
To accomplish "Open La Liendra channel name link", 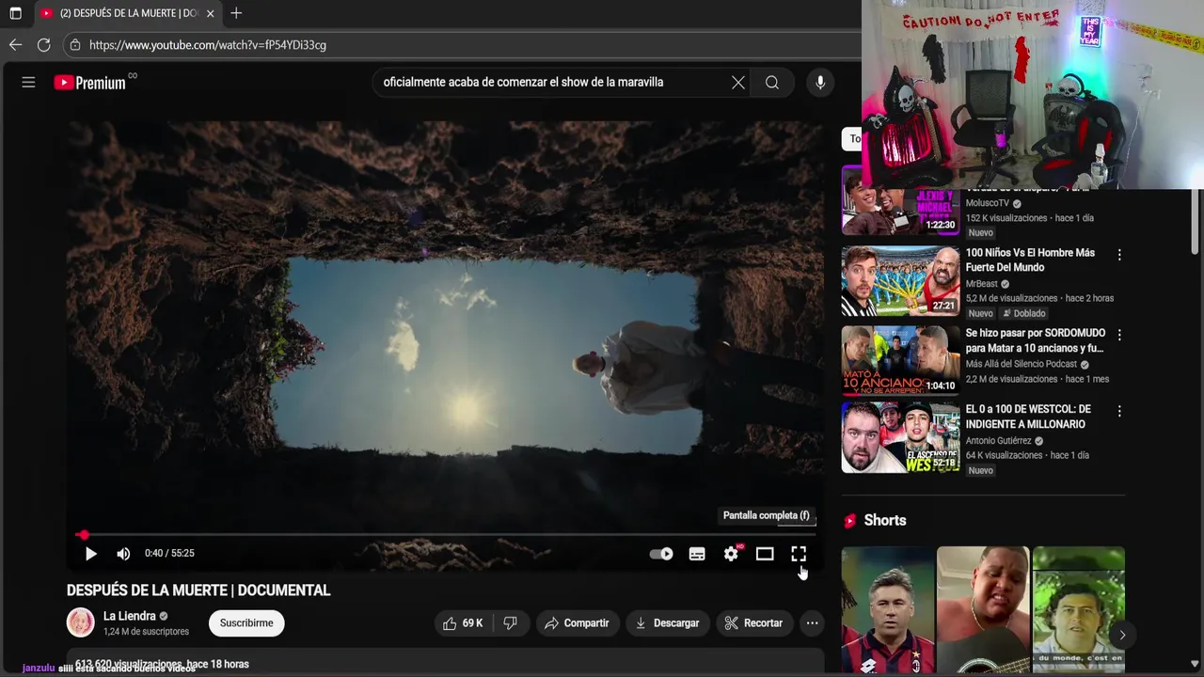I will 130,616.
